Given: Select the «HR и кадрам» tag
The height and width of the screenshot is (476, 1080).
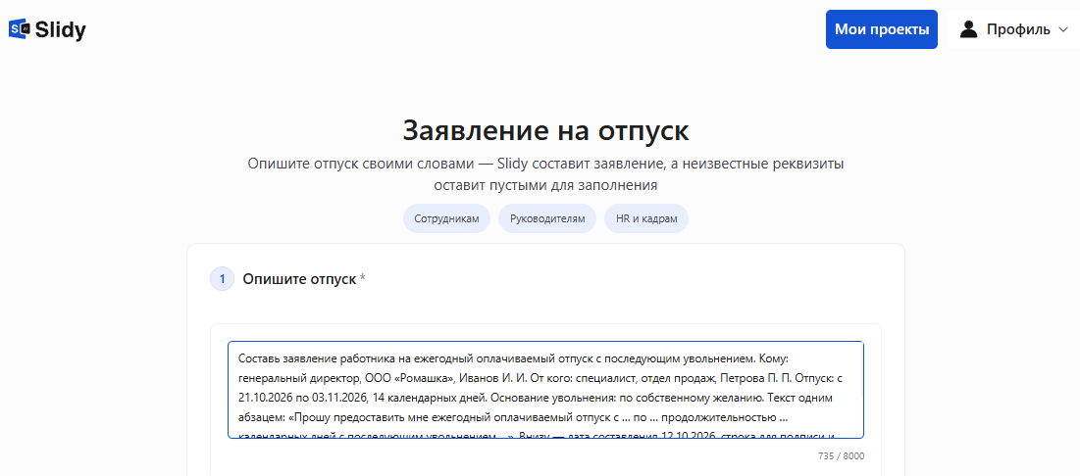Looking at the screenshot, I should pos(646,218).
